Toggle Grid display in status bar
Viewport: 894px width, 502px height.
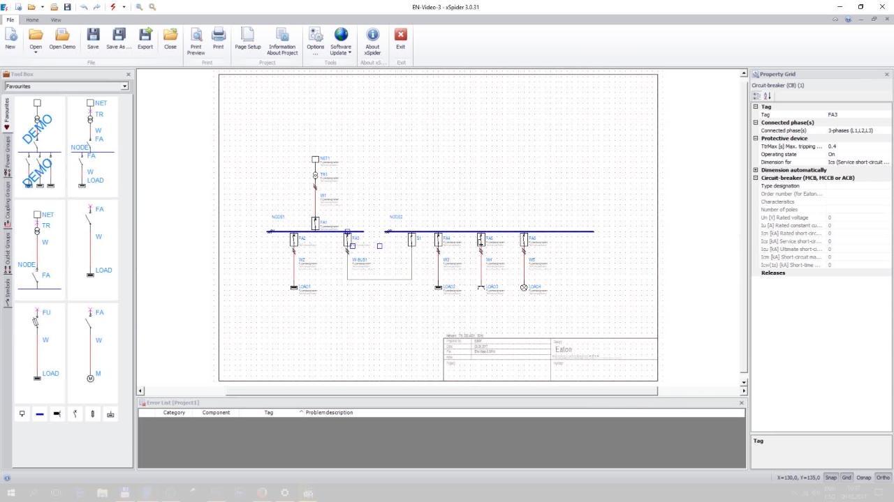coord(847,478)
